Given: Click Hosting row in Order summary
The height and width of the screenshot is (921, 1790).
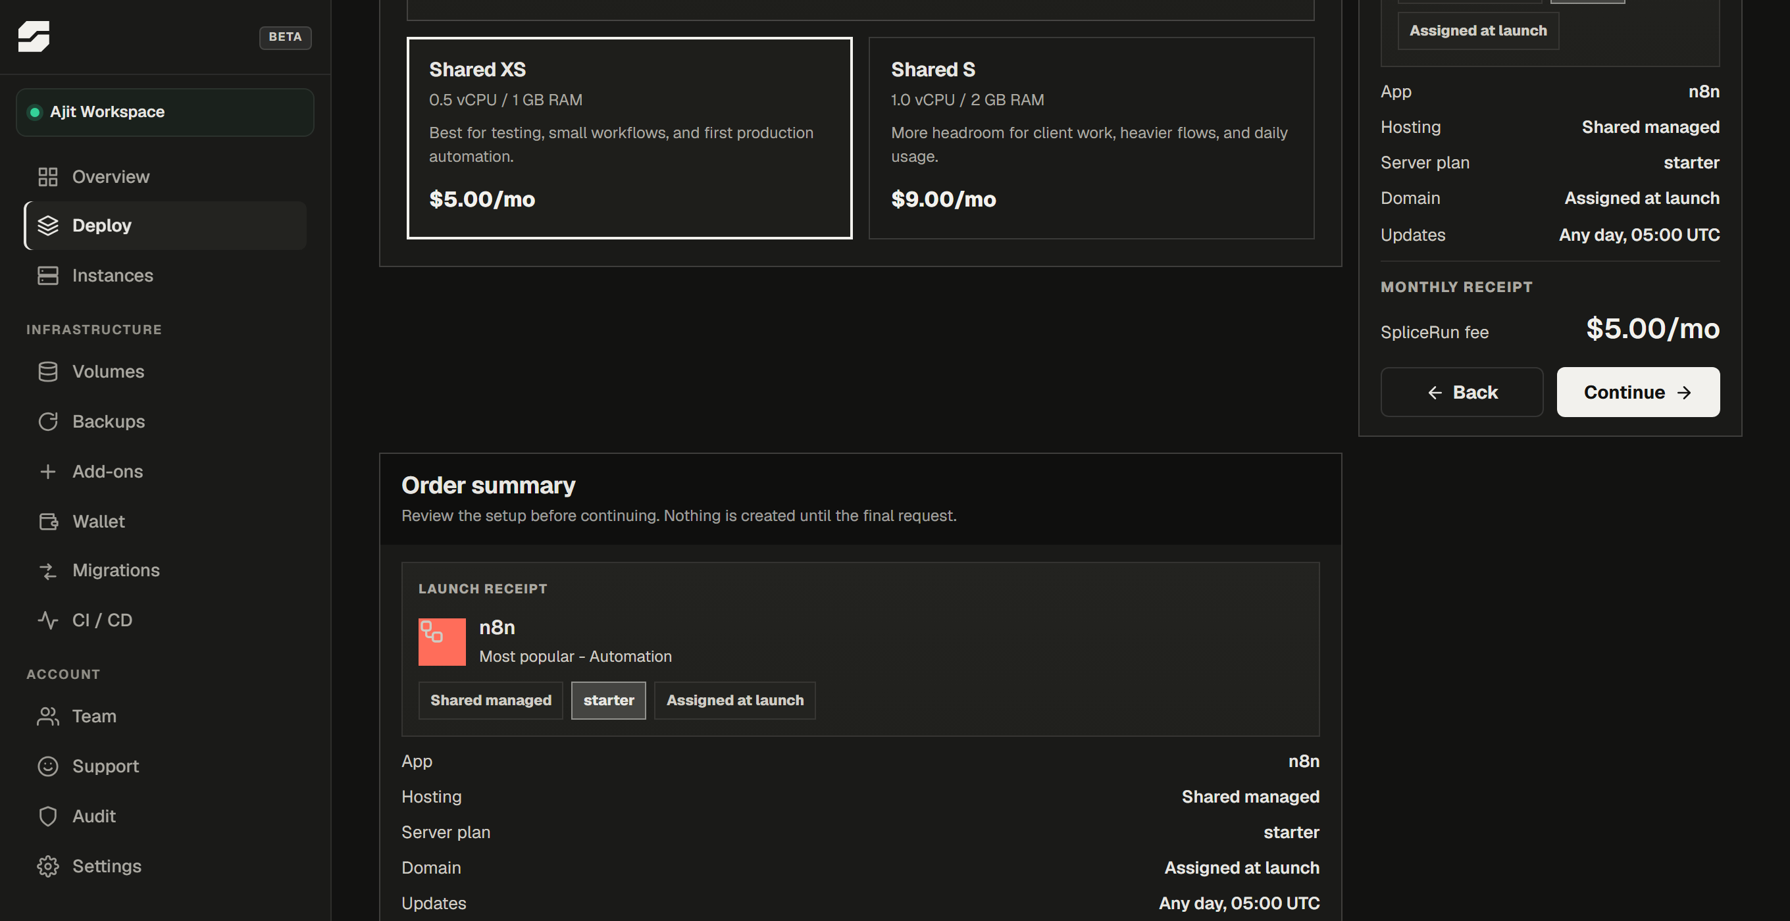Looking at the screenshot, I should (x=860, y=797).
